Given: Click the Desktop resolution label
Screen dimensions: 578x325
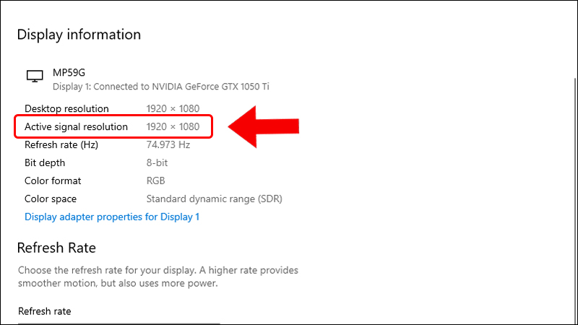Looking at the screenshot, I should coord(66,108).
